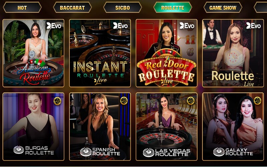The width and height of the screenshot is (267, 167).
Task: Select the highlighted ROULETTE tab
Action: 173,8
